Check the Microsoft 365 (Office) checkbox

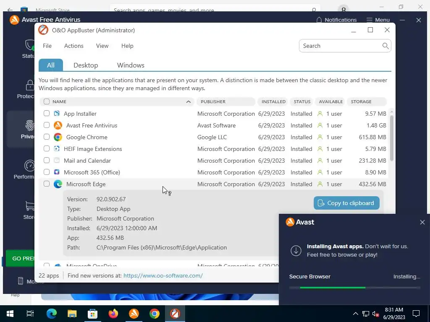pos(47,172)
